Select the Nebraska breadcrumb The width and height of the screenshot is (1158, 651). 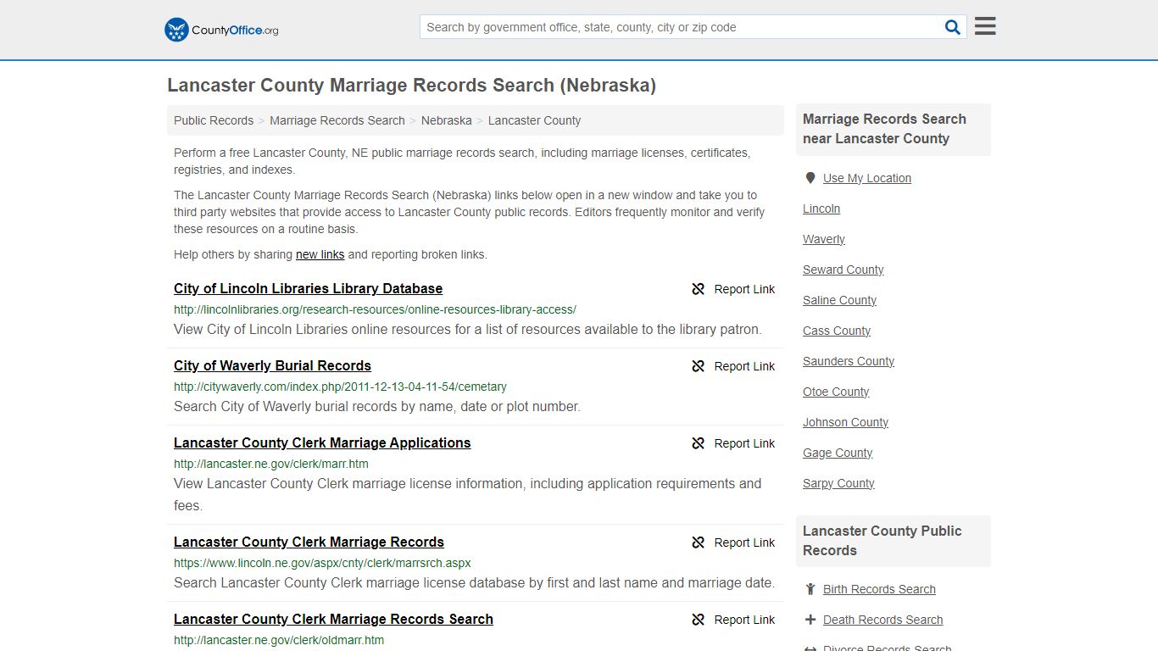coord(447,120)
